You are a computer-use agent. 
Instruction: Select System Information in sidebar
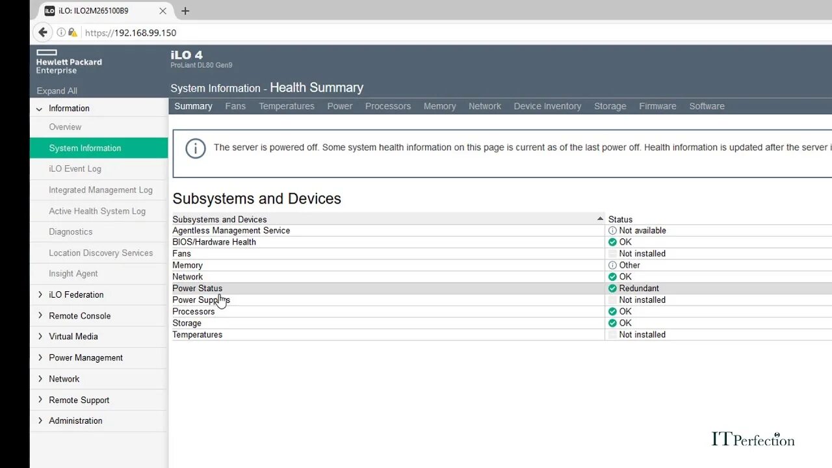click(99, 148)
